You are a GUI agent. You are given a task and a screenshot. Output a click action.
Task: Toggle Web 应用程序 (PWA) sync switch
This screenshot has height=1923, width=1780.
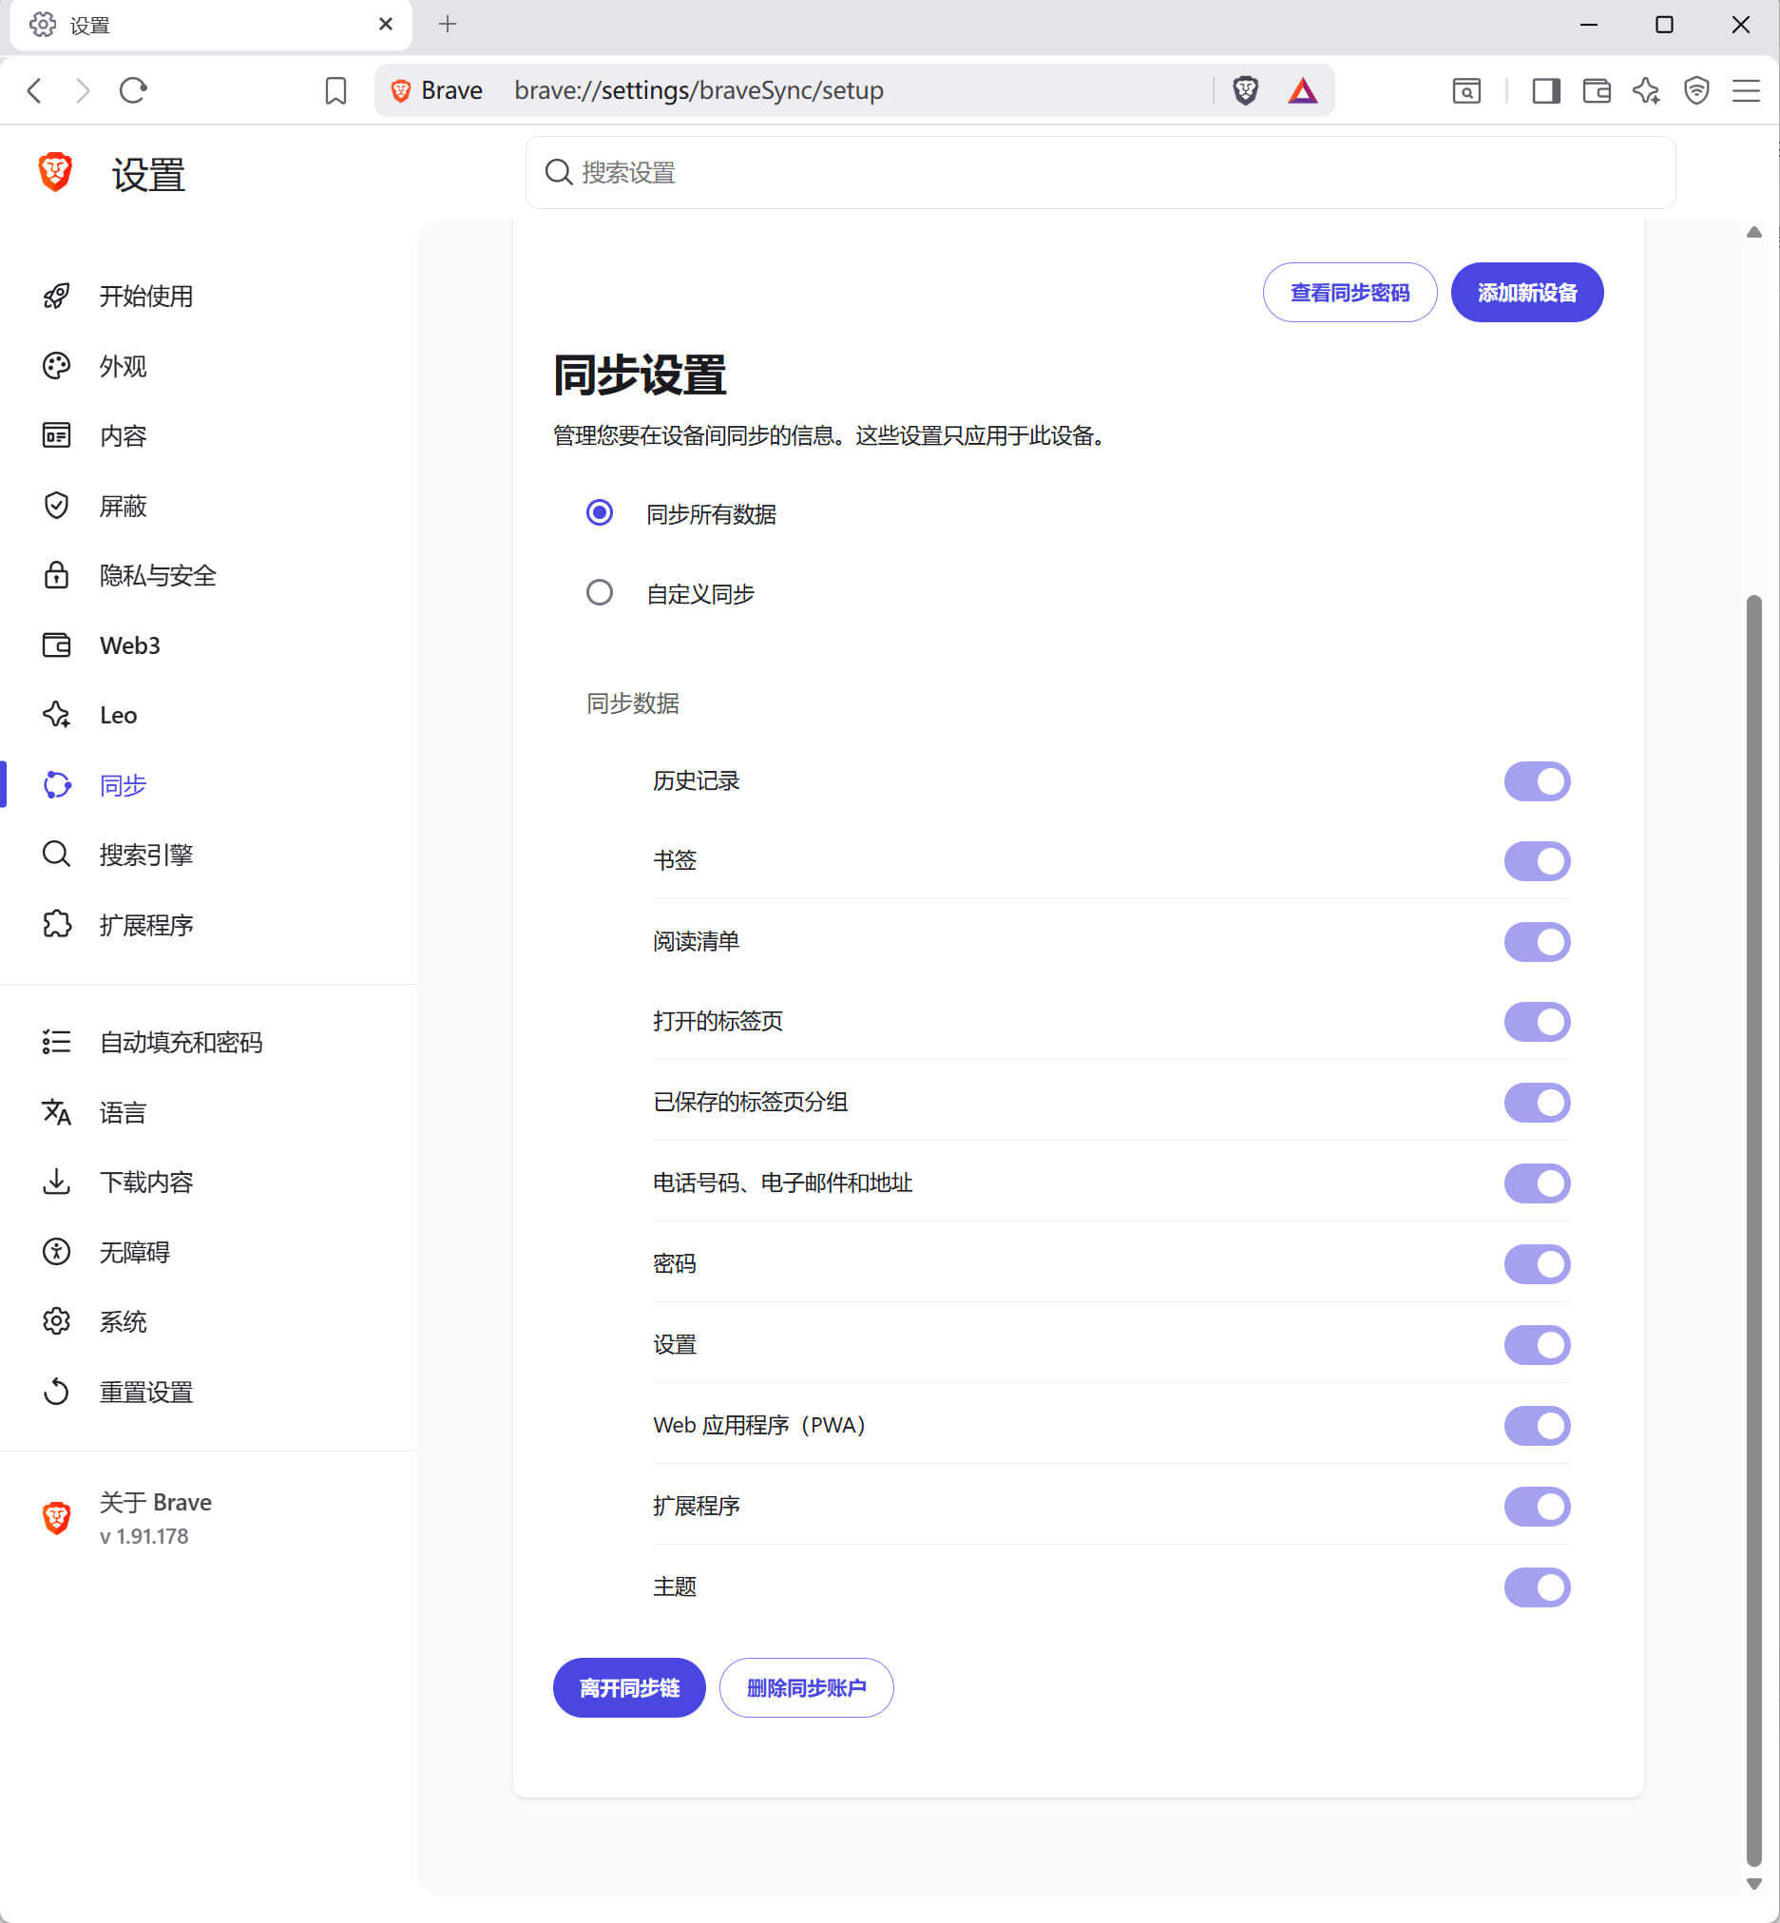coord(1538,1426)
